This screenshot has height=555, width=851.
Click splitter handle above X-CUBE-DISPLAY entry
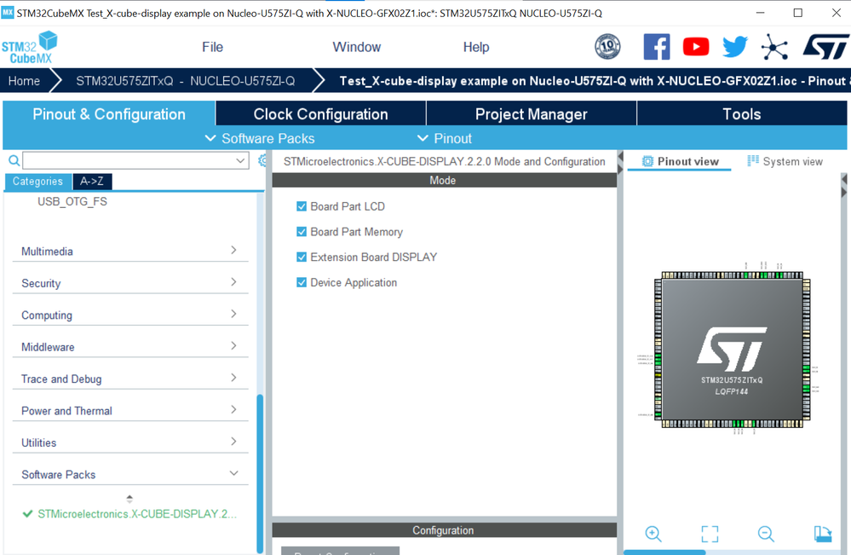[x=129, y=498]
